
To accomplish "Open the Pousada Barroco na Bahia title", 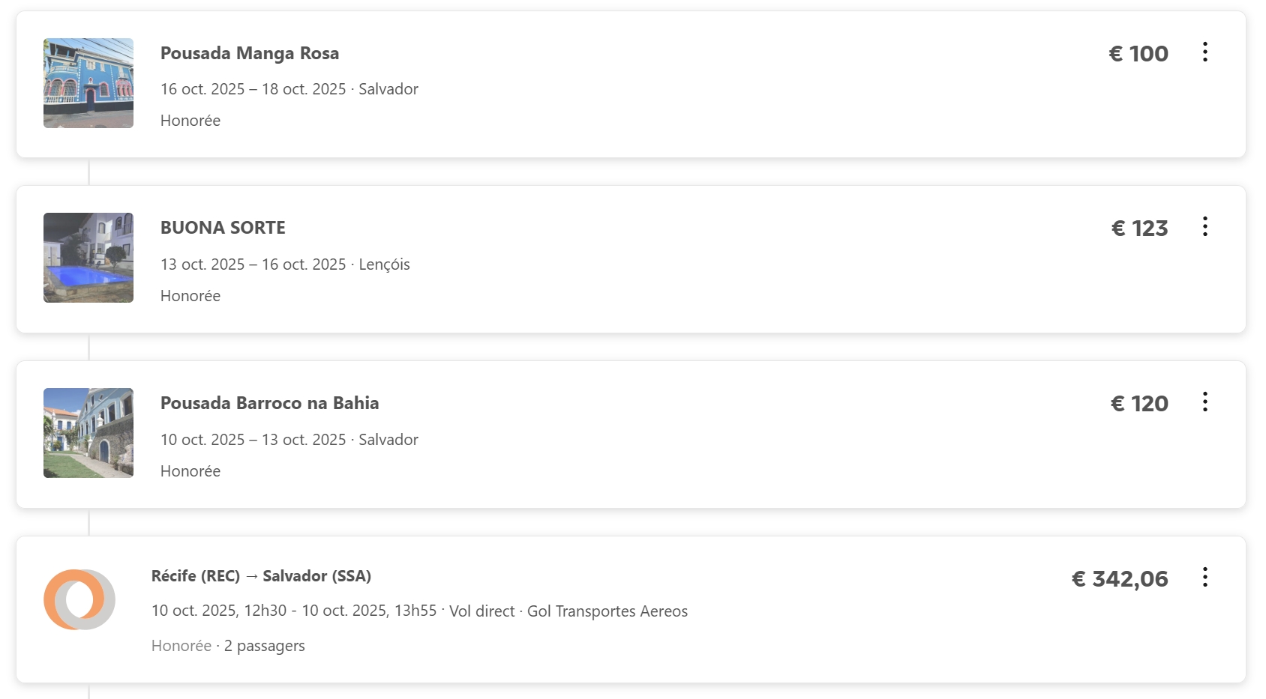I will pos(269,403).
